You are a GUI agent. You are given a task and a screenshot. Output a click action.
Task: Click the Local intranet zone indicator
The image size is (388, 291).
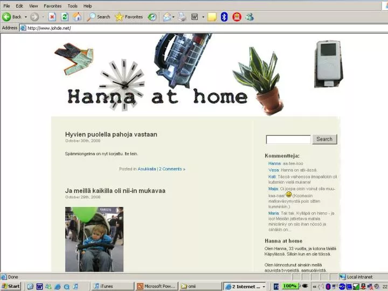pos(356,277)
